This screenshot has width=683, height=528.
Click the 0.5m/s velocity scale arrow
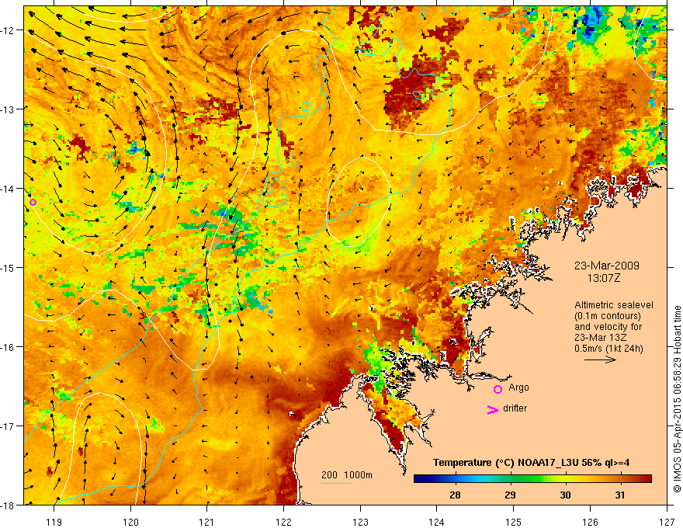[600, 360]
